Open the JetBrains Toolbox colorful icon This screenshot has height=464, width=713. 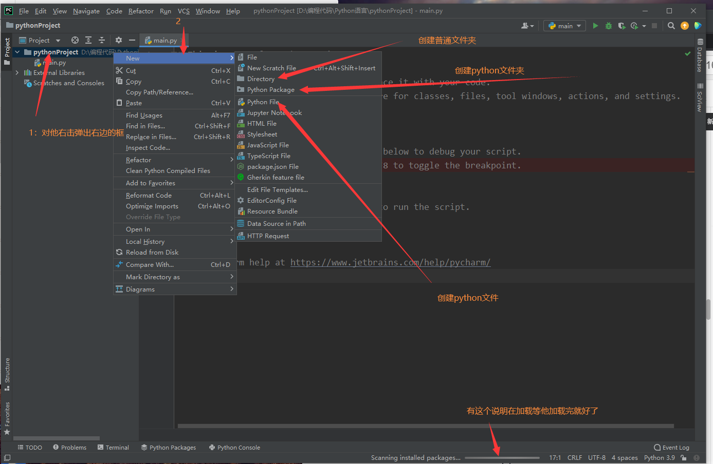698,26
